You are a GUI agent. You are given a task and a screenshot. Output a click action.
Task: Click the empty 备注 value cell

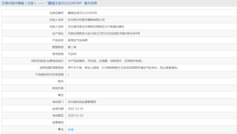point(151,95)
